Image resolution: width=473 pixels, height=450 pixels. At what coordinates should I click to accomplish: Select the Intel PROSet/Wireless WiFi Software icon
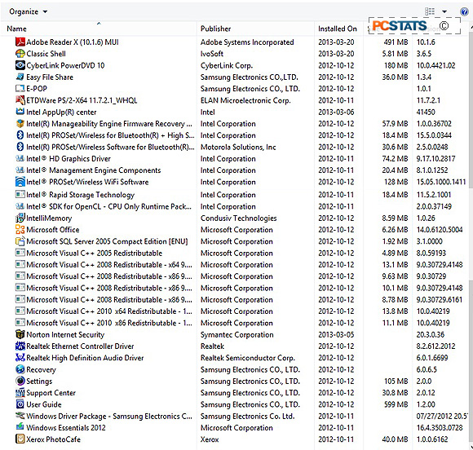tap(20, 182)
